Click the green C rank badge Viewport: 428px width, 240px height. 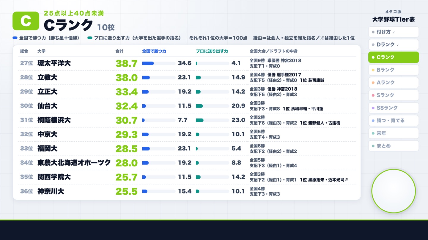26,21
